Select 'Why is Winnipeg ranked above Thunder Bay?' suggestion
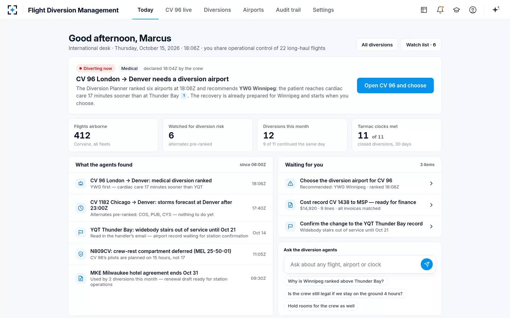The image size is (510, 318). 336,281
